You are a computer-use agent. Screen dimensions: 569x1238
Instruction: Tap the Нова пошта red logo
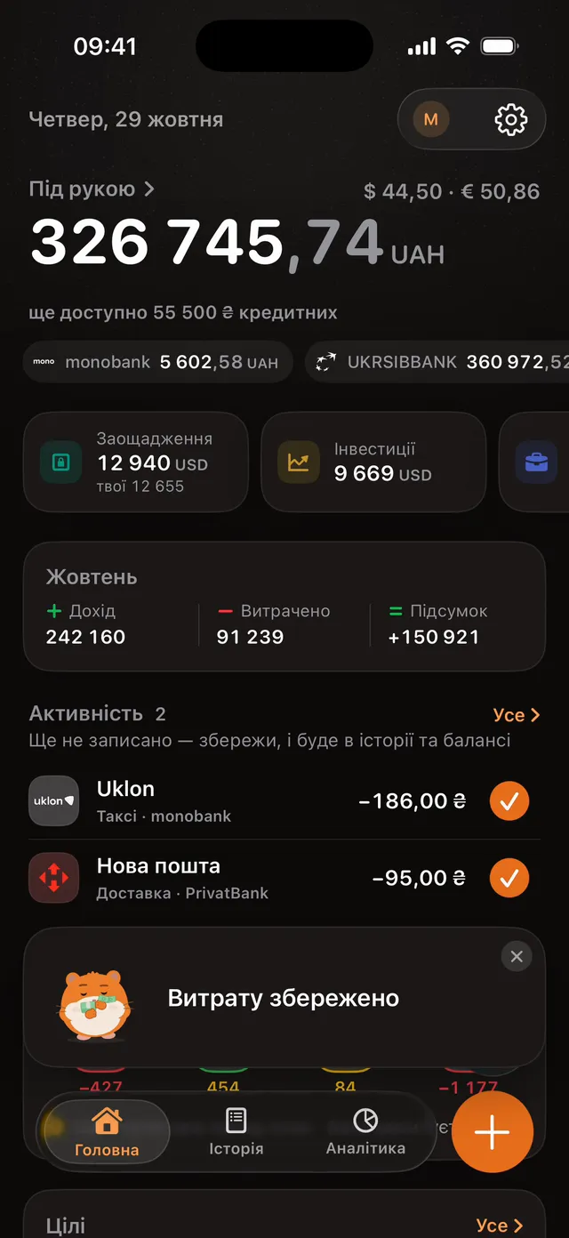(x=54, y=878)
